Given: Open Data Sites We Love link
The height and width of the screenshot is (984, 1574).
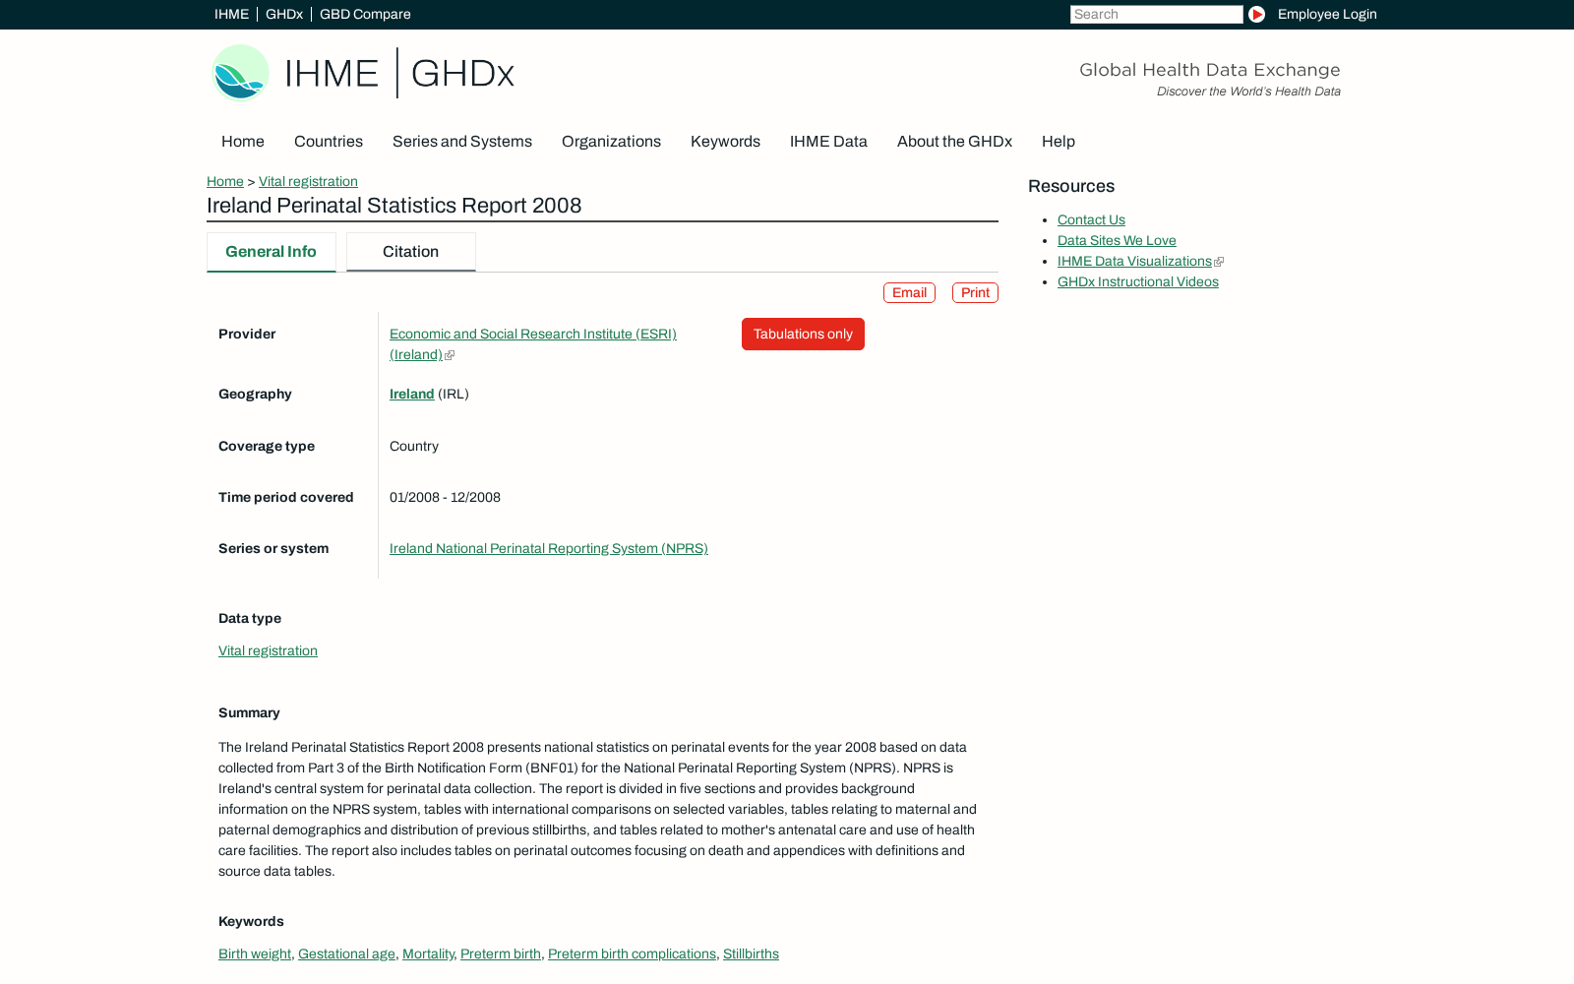Looking at the screenshot, I should (x=1117, y=240).
